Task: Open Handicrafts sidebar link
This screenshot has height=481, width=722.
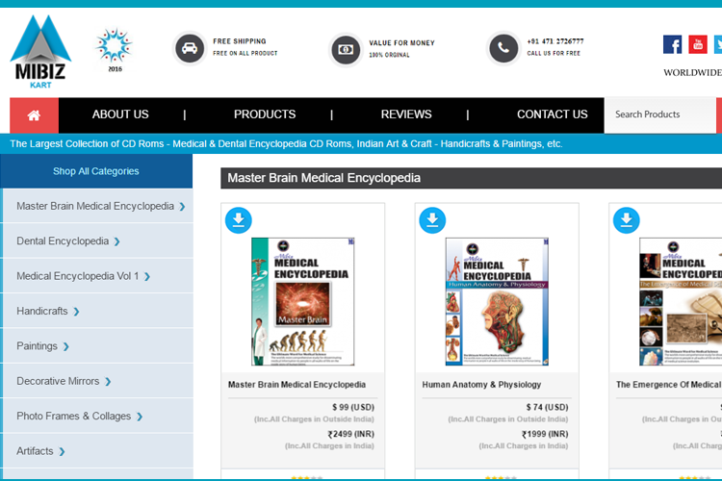Action: pyautogui.click(x=42, y=311)
